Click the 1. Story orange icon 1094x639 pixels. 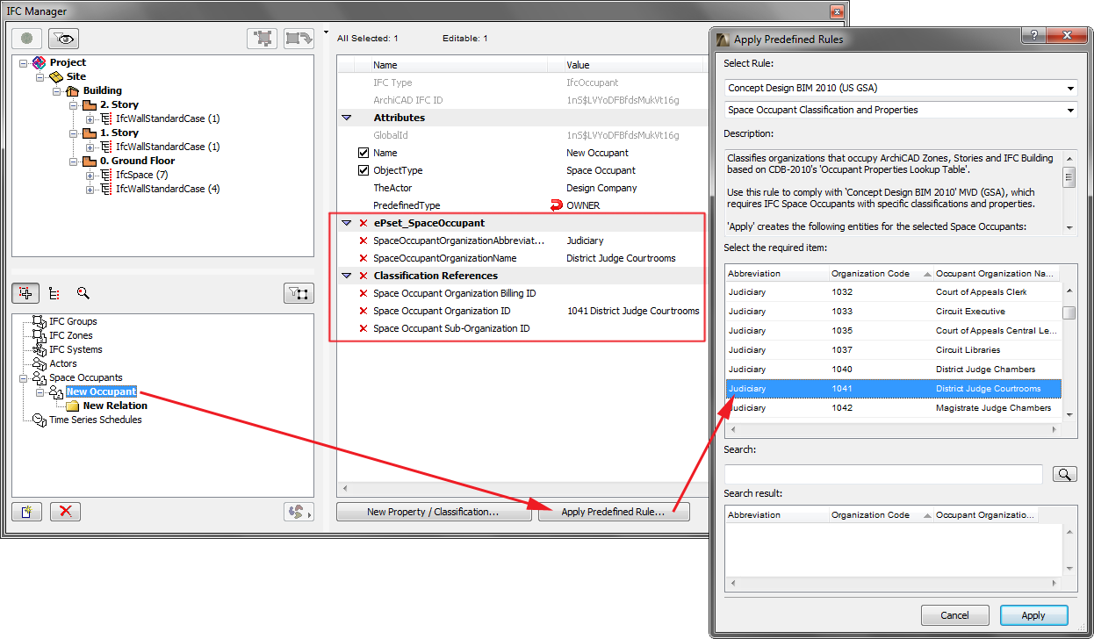pyautogui.click(x=90, y=133)
